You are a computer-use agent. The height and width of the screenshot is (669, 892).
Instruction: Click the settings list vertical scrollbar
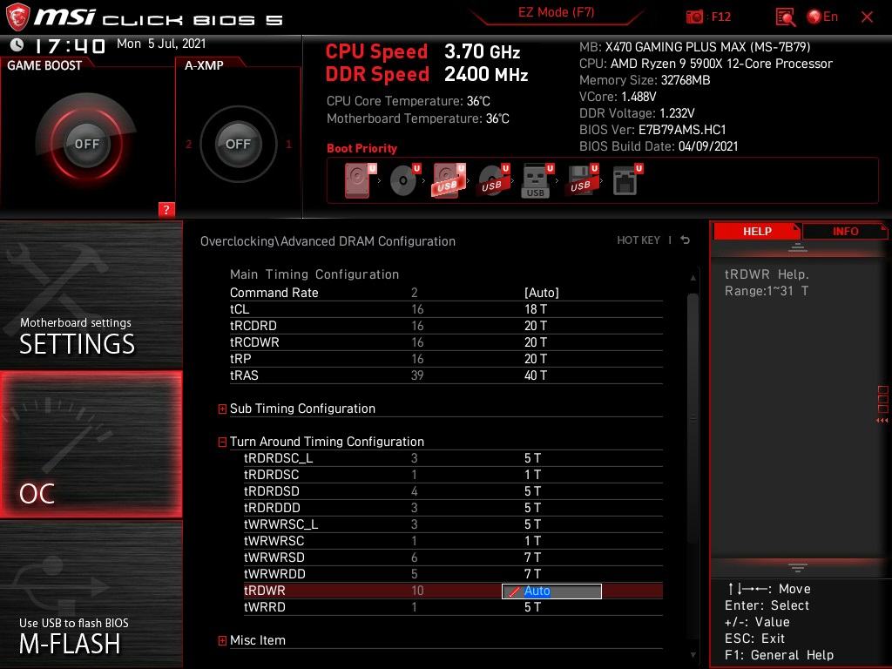(693, 418)
